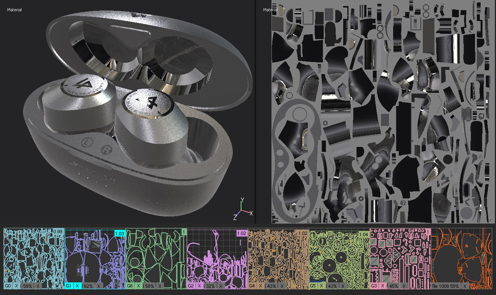
Task: Select the G3 group label
Action: pos(374,286)
